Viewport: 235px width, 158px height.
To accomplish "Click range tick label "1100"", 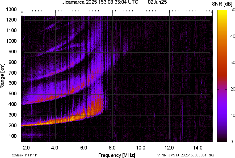I will (x=11, y=30).
